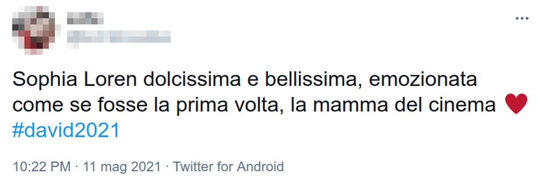Click the 10:22 PM timestamp

click(41, 167)
